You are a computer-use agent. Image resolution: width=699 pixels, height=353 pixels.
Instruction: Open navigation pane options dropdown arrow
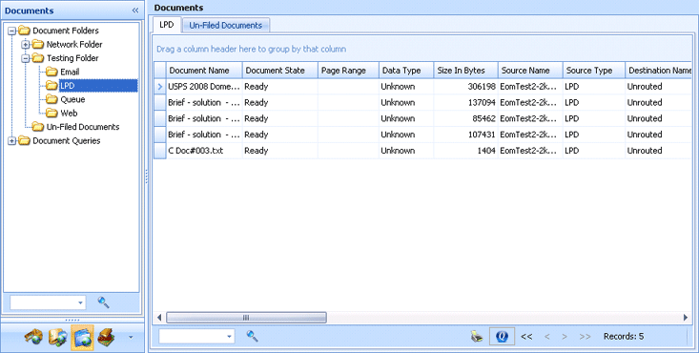pos(131,338)
